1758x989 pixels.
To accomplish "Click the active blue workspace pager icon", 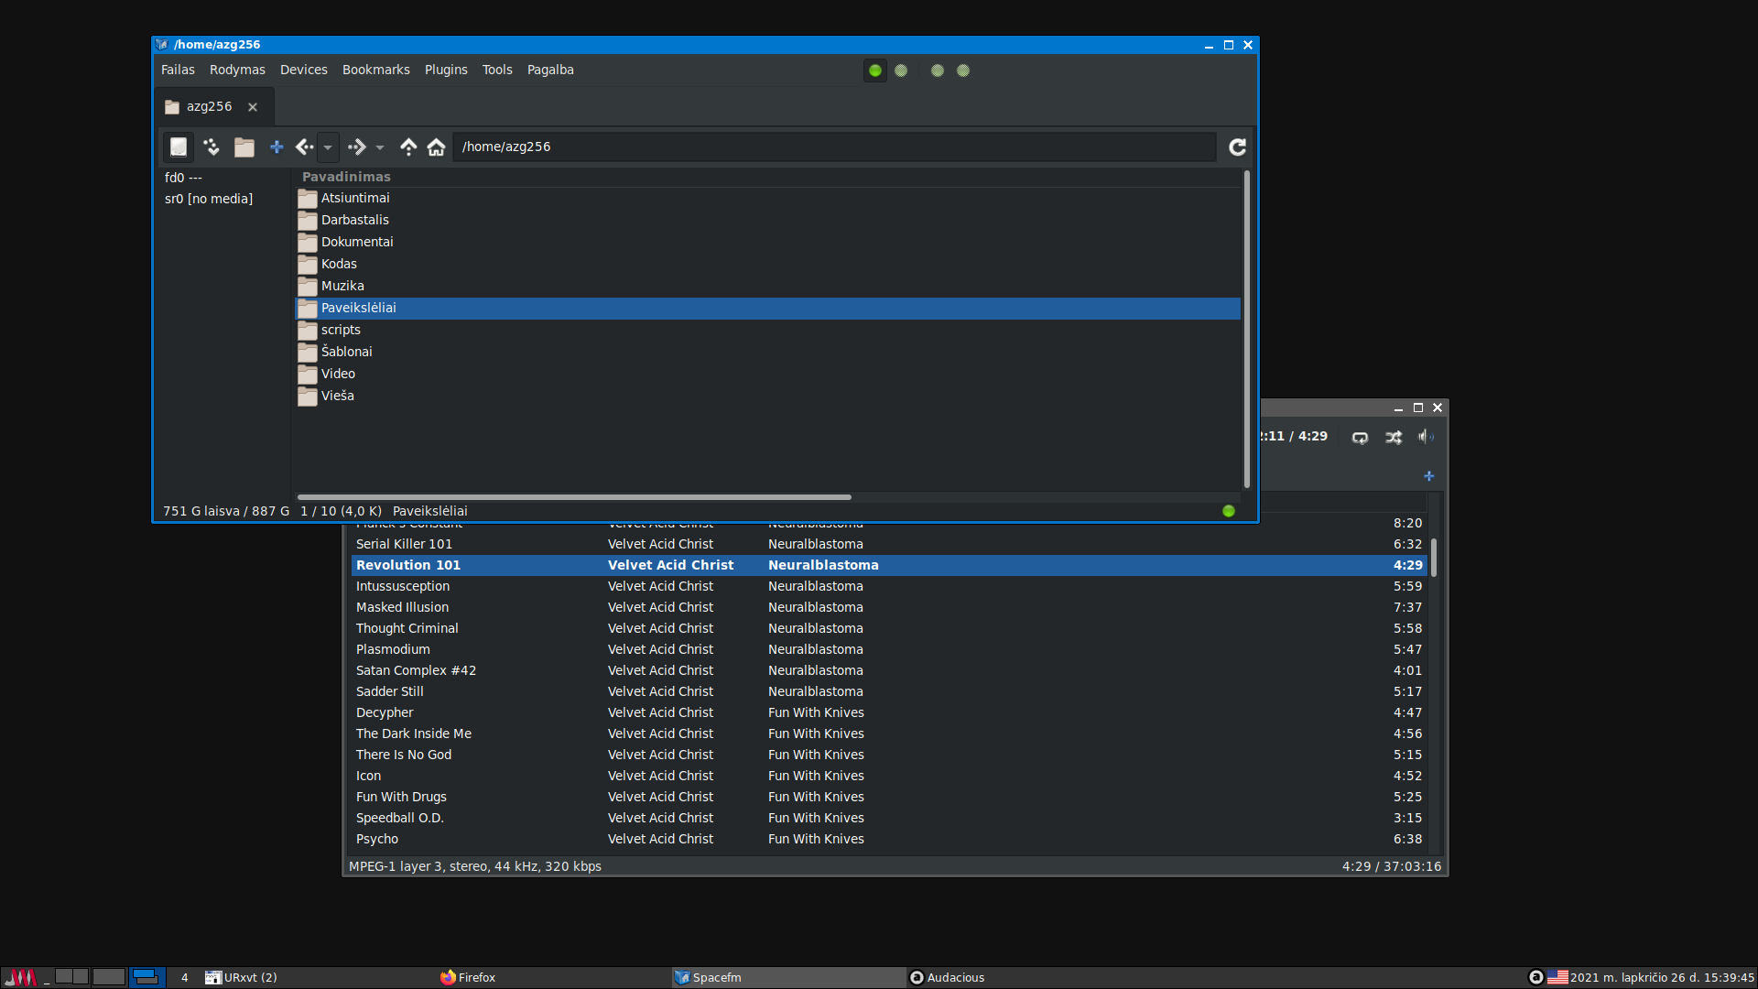I will 146,977.
